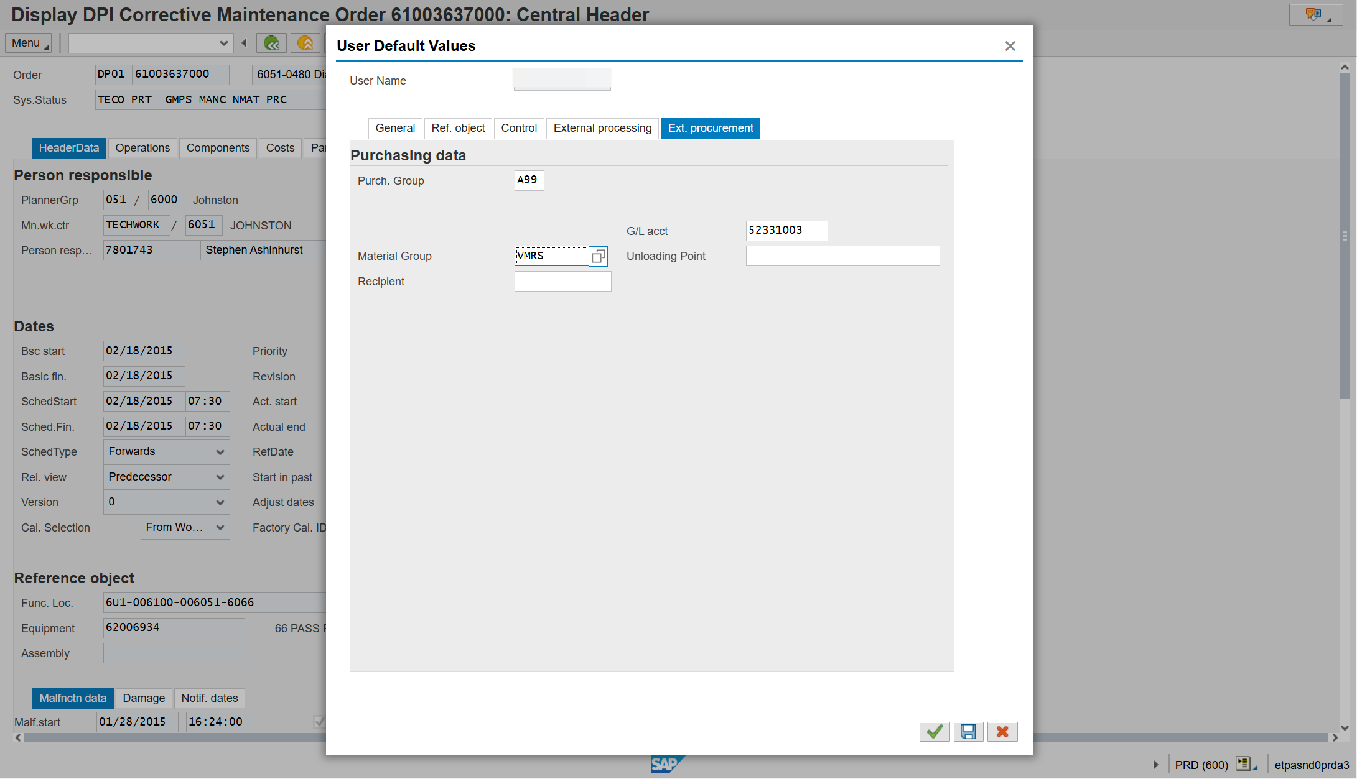Open value help for Material Group
Image resolution: width=1357 pixels, height=779 pixels.
pyautogui.click(x=599, y=256)
